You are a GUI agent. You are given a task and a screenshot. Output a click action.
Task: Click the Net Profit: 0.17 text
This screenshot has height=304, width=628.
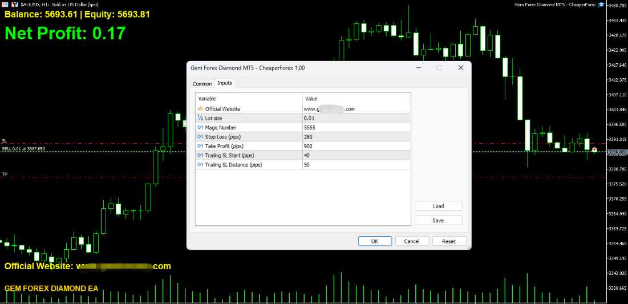65,33
